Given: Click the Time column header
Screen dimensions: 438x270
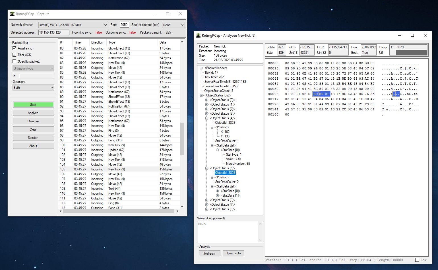Looking at the screenshot, I should (x=81, y=42).
